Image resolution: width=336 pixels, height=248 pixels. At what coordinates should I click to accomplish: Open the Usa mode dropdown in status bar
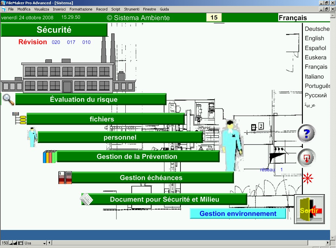click(35, 243)
